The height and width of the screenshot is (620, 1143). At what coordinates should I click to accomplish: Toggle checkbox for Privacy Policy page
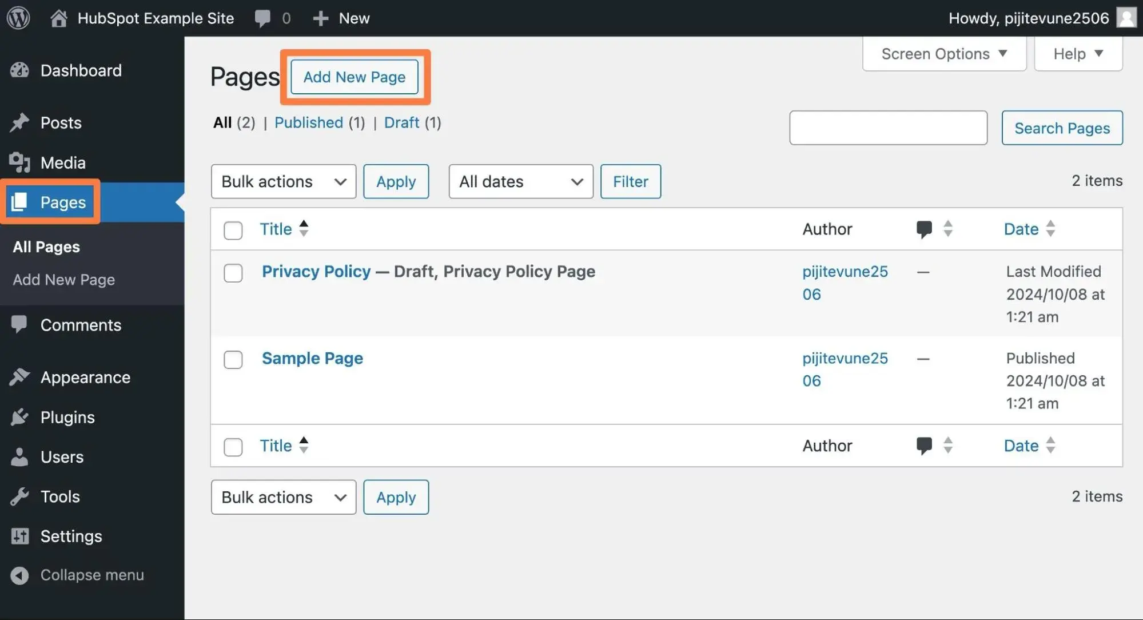[233, 273]
